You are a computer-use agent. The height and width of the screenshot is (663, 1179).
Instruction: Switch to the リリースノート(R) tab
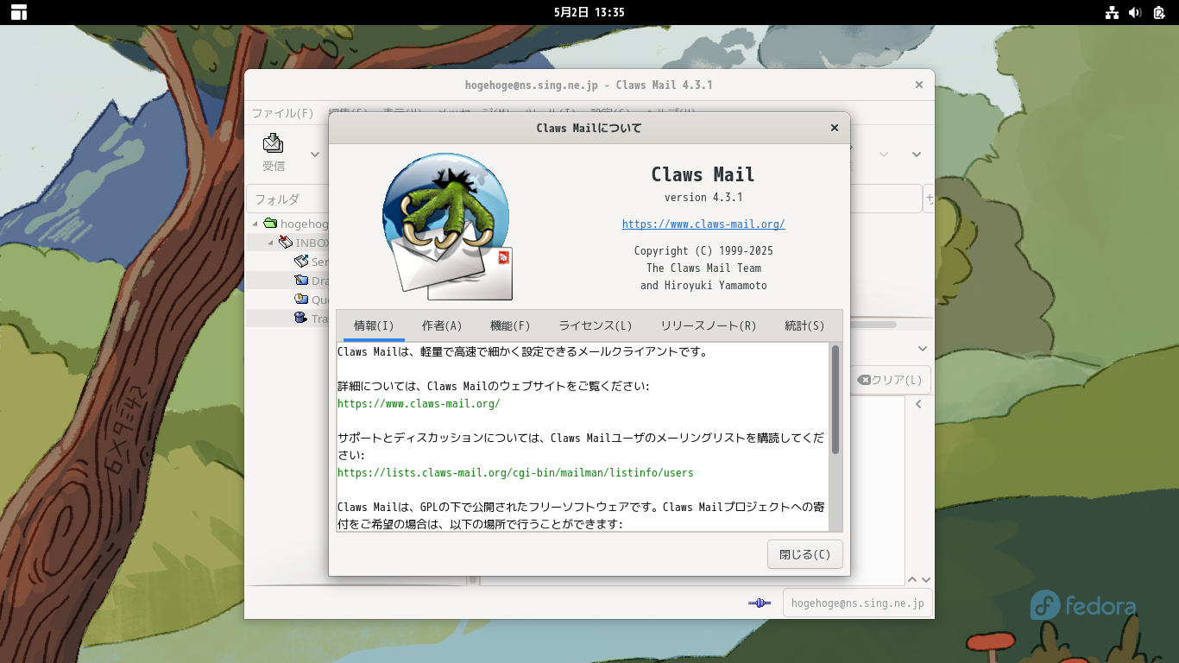point(709,325)
